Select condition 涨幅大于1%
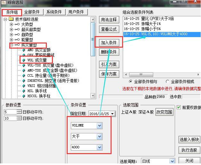Image resolution: width=201 pixels, height=165 pixels. point(142,24)
